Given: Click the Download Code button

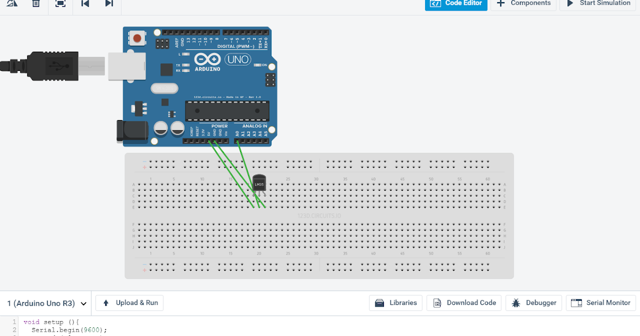Looking at the screenshot, I should (463, 302).
